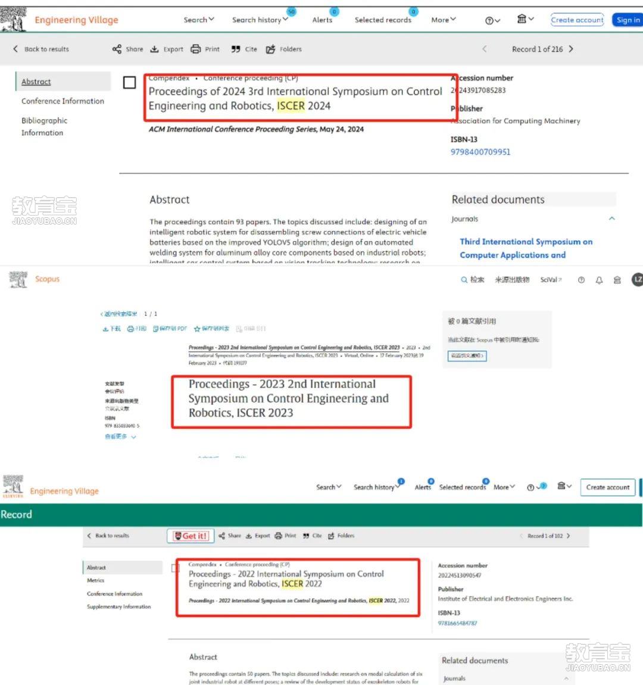Open Folders in the ISCER 2024 record toolbar

[x=284, y=49]
